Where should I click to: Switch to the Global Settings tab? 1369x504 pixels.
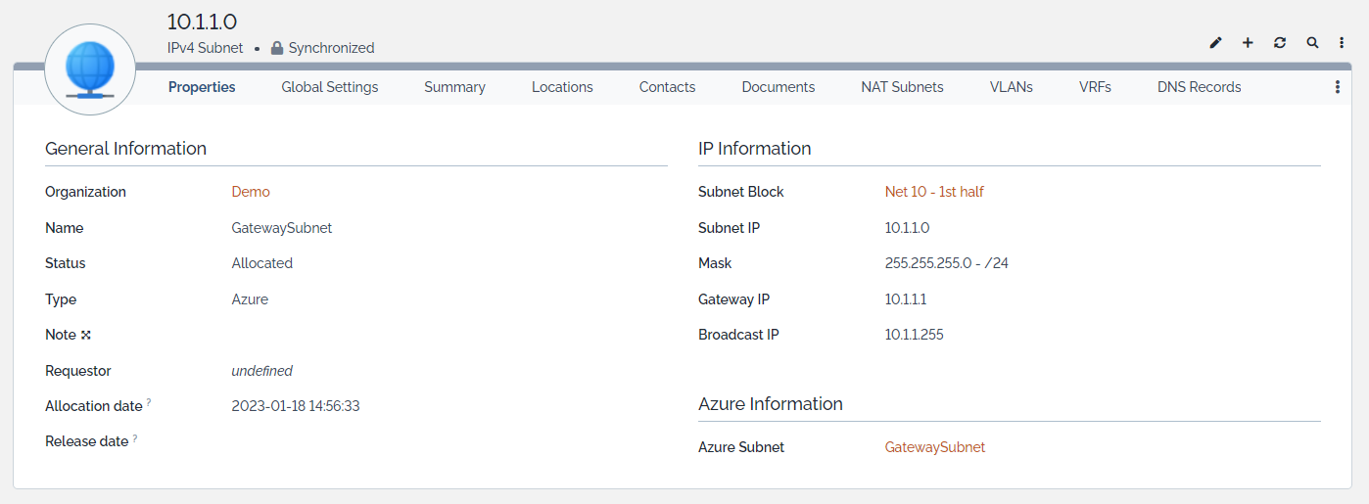click(329, 87)
